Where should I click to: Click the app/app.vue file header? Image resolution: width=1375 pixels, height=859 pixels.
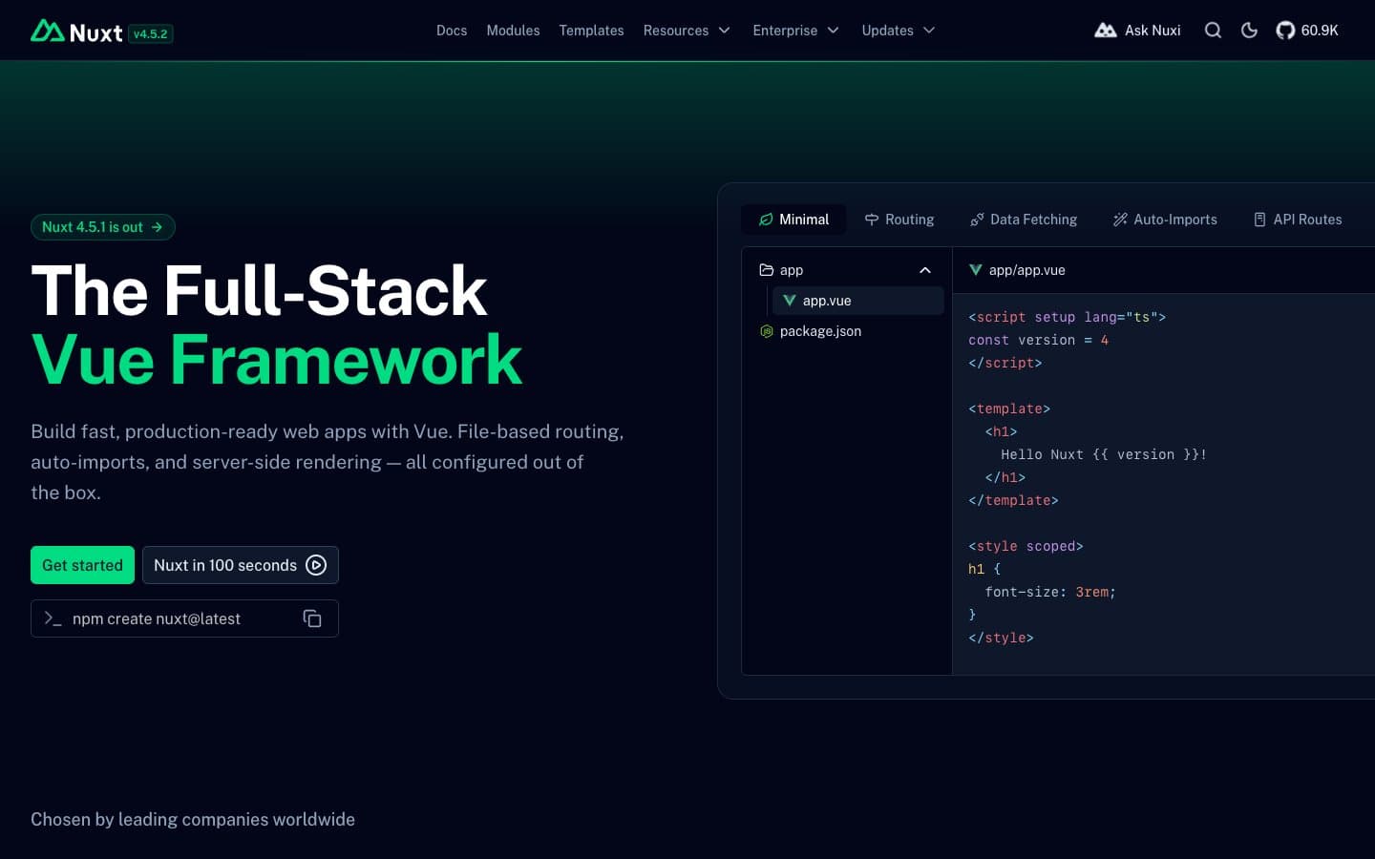(x=1017, y=270)
